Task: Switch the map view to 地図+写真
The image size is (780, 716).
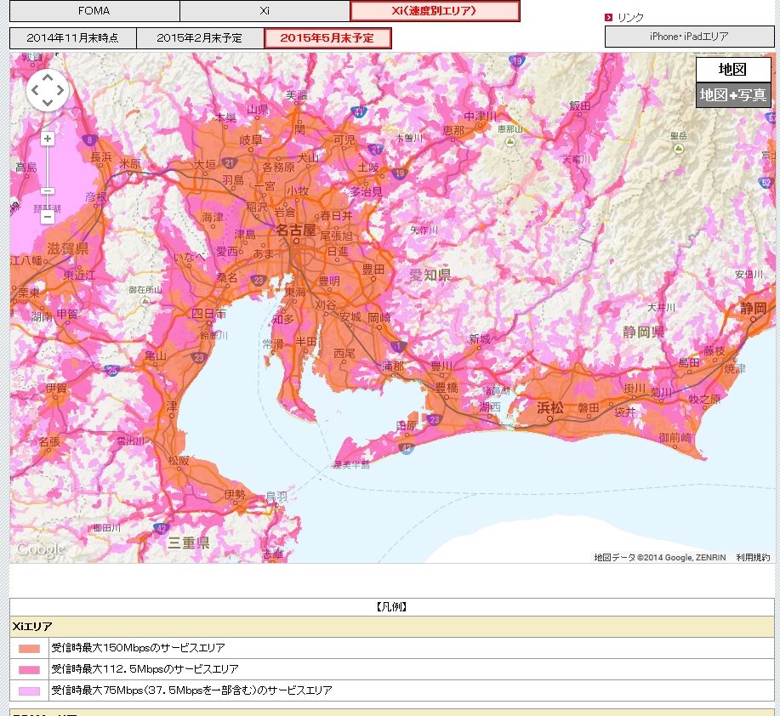Action: (x=732, y=95)
